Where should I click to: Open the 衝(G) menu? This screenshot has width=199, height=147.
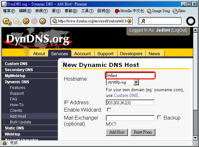pyautogui.click(x=56, y=11)
